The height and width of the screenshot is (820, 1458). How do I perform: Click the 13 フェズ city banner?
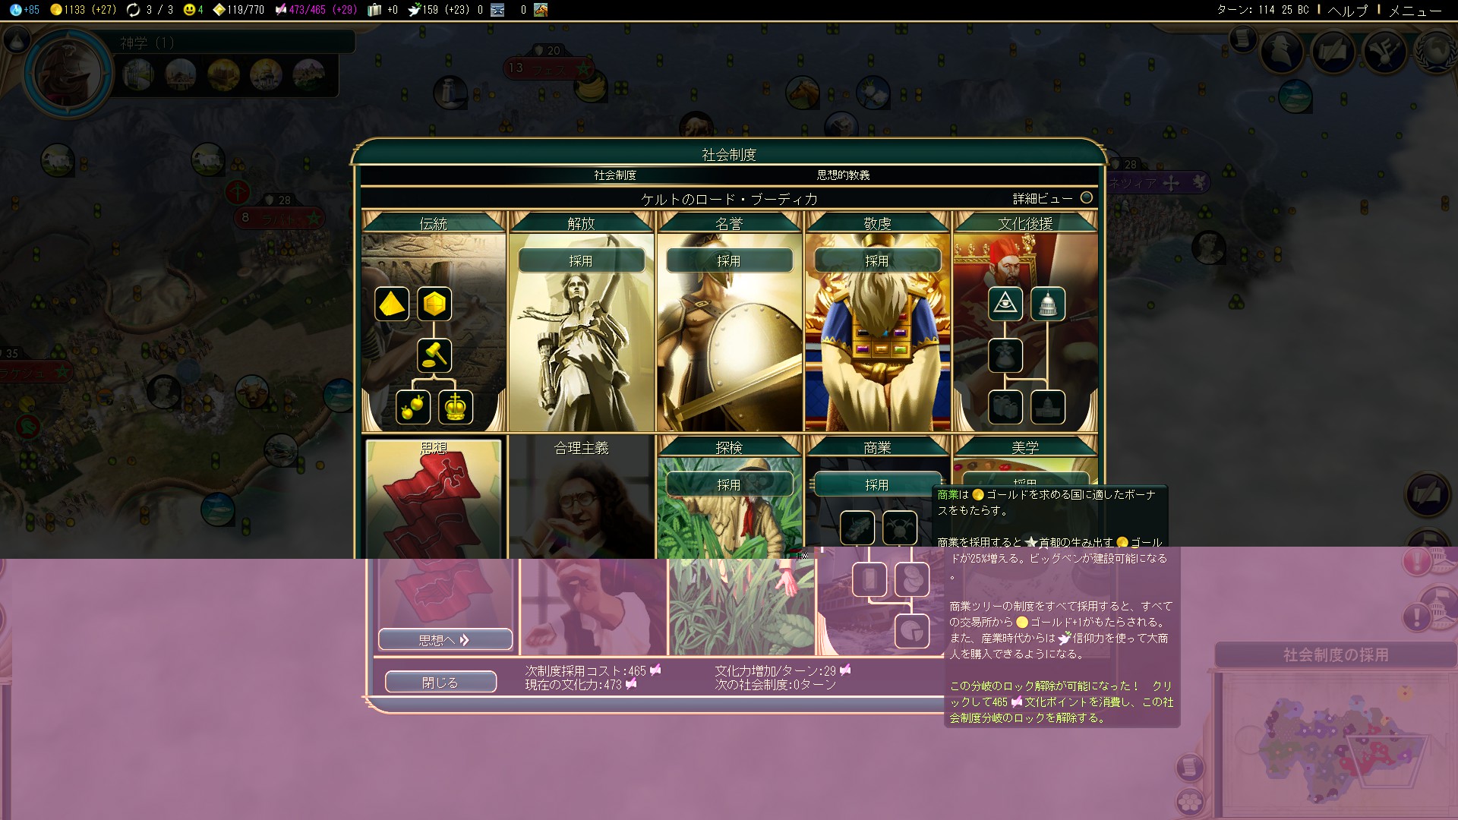(548, 68)
